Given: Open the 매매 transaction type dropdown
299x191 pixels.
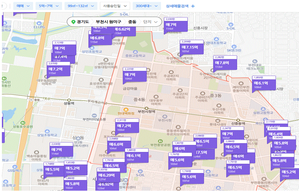Looking at the screenshot, I should pyautogui.click(x=23, y=6).
